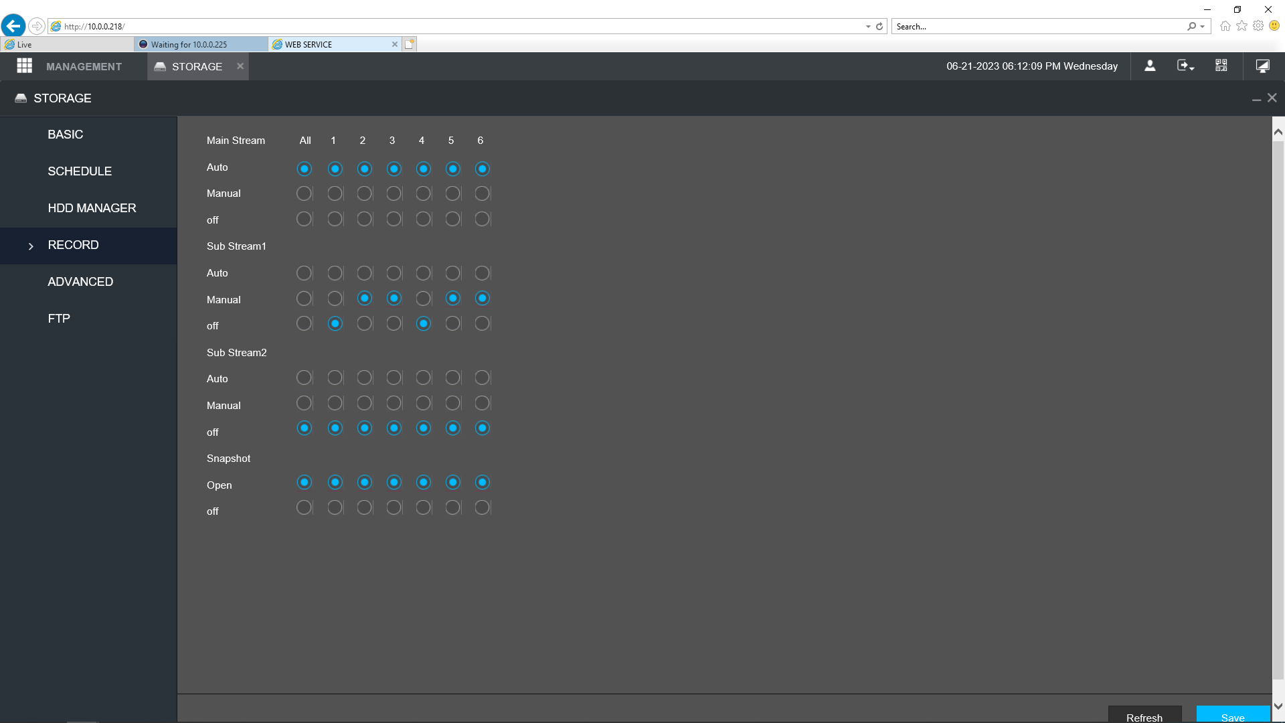Open a new browser tab
This screenshot has width=1285, height=723.
tap(410, 44)
